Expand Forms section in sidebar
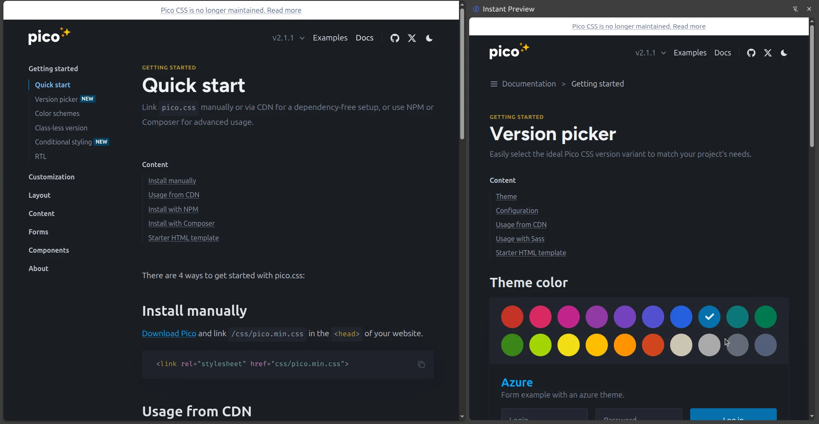 coord(38,232)
